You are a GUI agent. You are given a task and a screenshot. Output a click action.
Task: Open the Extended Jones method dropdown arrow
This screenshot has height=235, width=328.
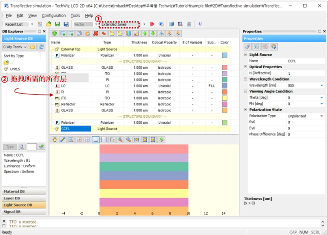144,24
